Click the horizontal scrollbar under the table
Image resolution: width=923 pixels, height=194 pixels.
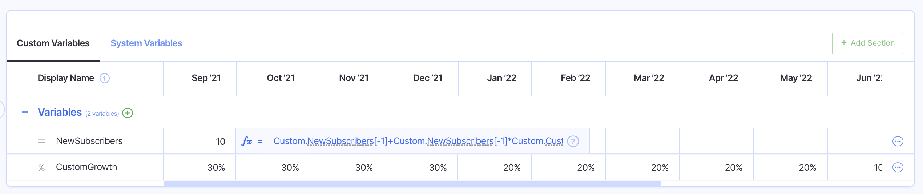tap(412, 184)
